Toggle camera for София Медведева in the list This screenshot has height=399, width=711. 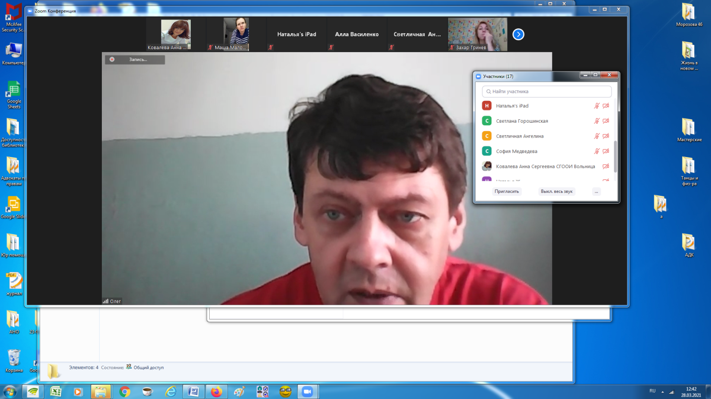click(x=606, y=151)
